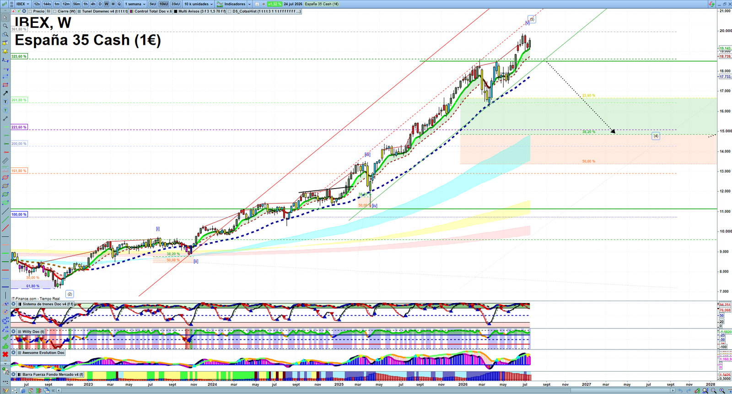
Task: Select the 4h timeframe
Action: pyautogui.click(x=93, y=4)
